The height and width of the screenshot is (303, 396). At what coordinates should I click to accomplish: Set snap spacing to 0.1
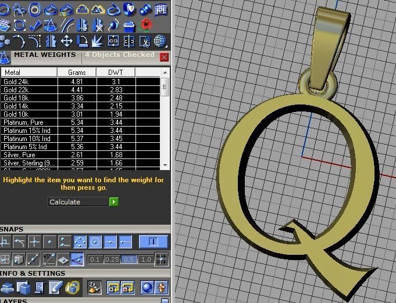[x=95, y=259]
